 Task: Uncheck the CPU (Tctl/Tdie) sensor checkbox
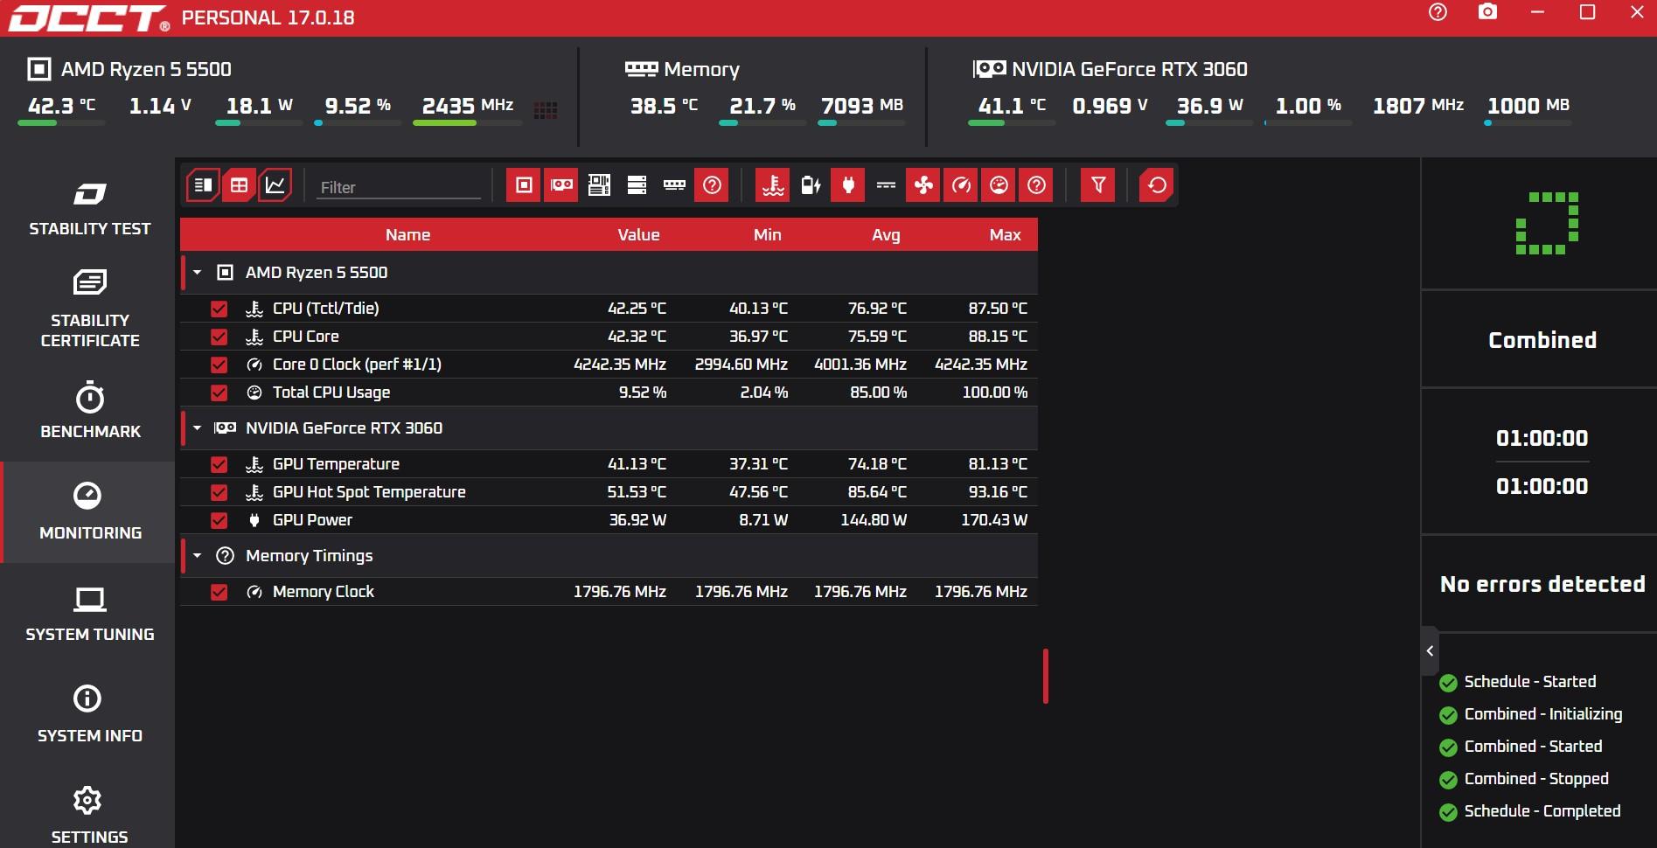pos(219,309)
